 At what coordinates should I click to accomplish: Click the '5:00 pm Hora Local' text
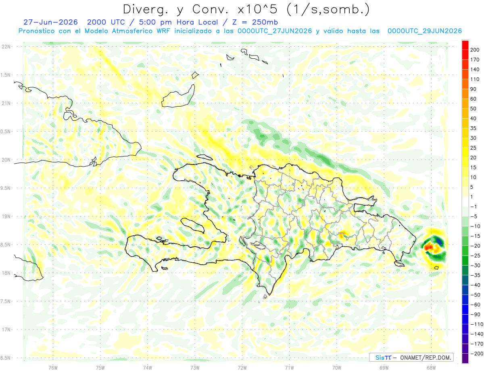tap(177, 22)
